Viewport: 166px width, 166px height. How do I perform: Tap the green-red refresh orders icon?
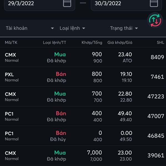point(155,20)
